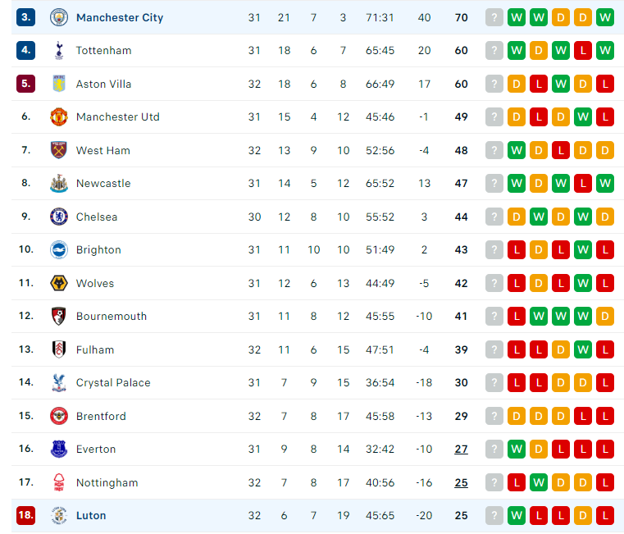Click the Wolves club crest
Viewport: 624px width, 534px height.
click(x=59, y=283)
